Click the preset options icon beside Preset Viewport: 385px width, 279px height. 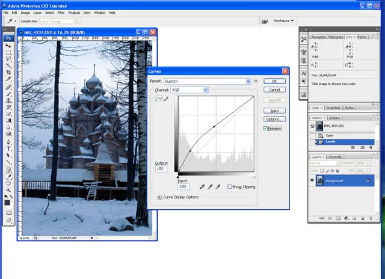point(256,81)
